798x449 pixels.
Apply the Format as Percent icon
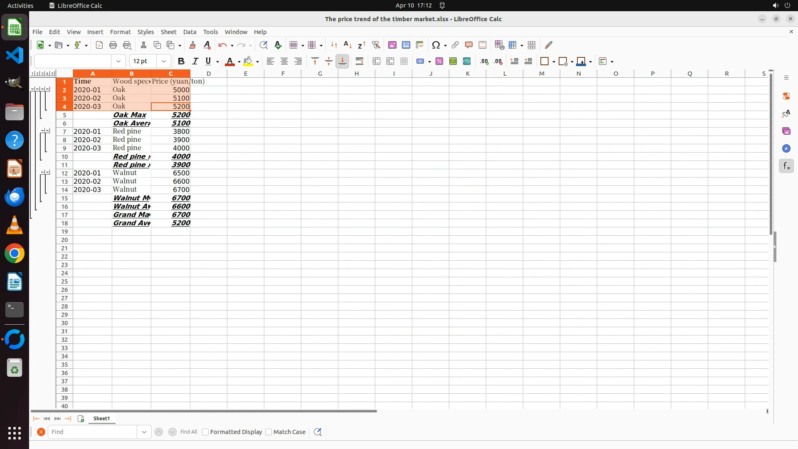coord(439,61)
